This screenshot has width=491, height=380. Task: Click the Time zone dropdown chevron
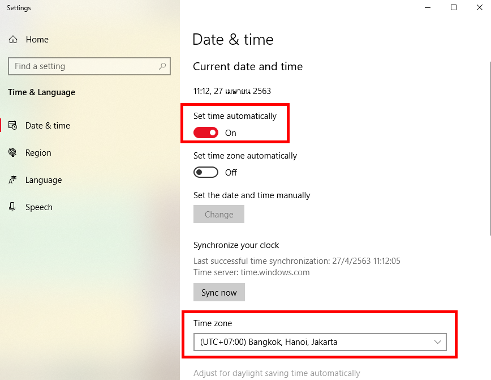click(438, 342)
